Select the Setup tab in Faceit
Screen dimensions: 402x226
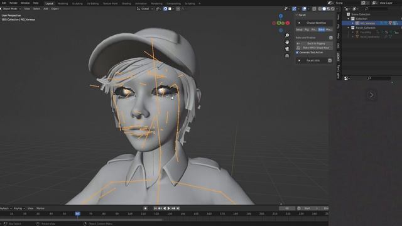click(299, 30)
